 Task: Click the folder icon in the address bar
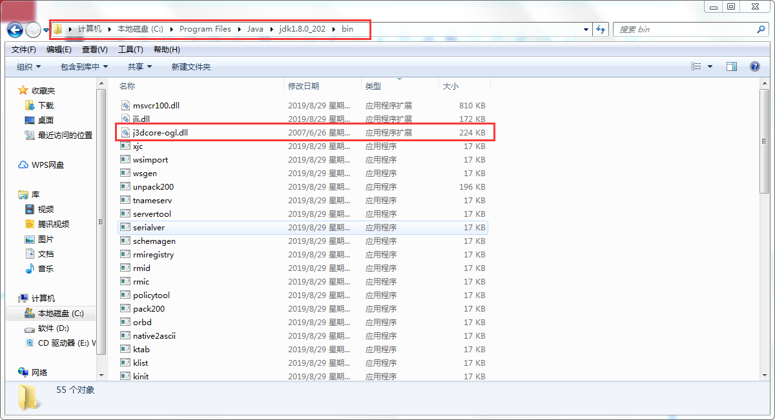[x=57, y=29]
